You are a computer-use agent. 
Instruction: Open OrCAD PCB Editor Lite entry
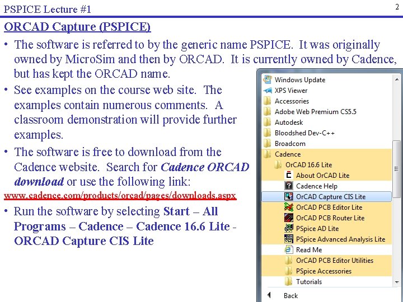327,207
